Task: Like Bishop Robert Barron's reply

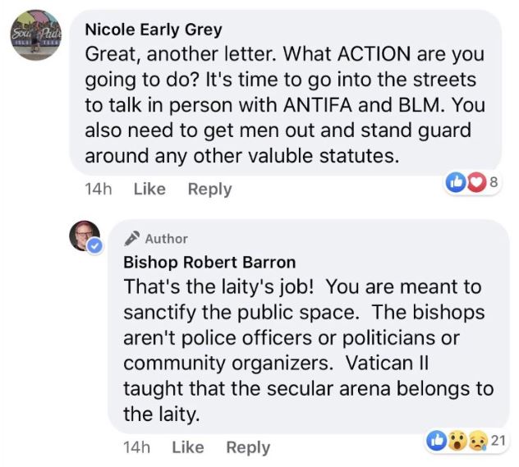Action: pos(187,447)
